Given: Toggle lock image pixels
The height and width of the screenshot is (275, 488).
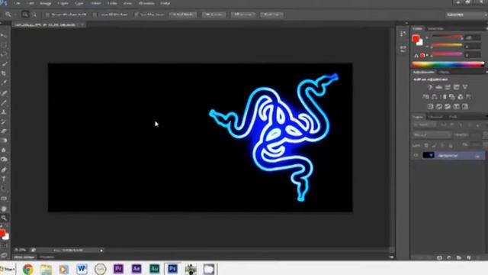Looking at the screenshot, I should (434, 145).
